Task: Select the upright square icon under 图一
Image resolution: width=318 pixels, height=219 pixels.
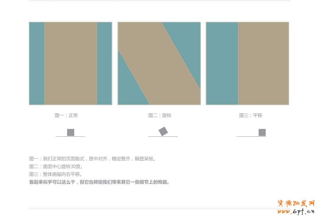Action: pyautogui.click(x=70, y=132)
